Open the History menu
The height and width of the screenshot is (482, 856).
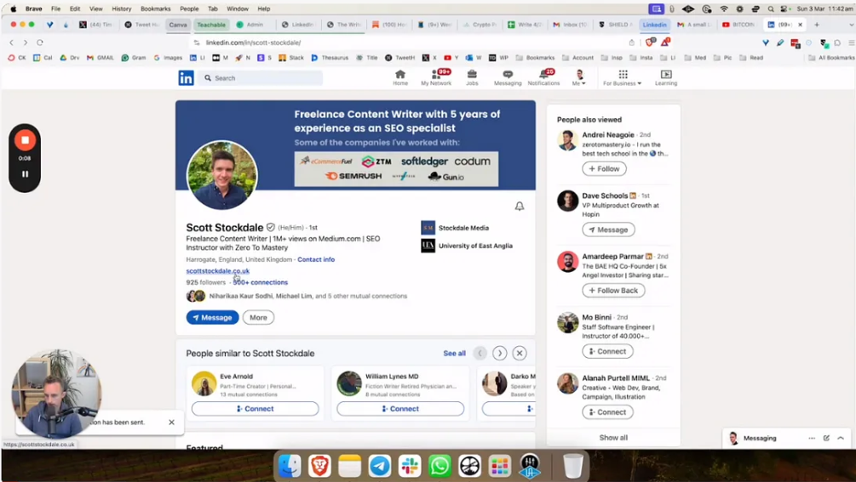pyautogui.click(x=121, y=9)
